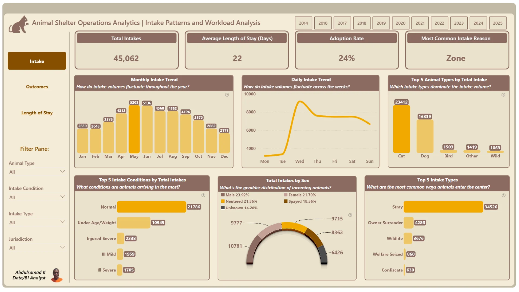Click help icon on Top 5 Intake Types

(x=504, y=195)
